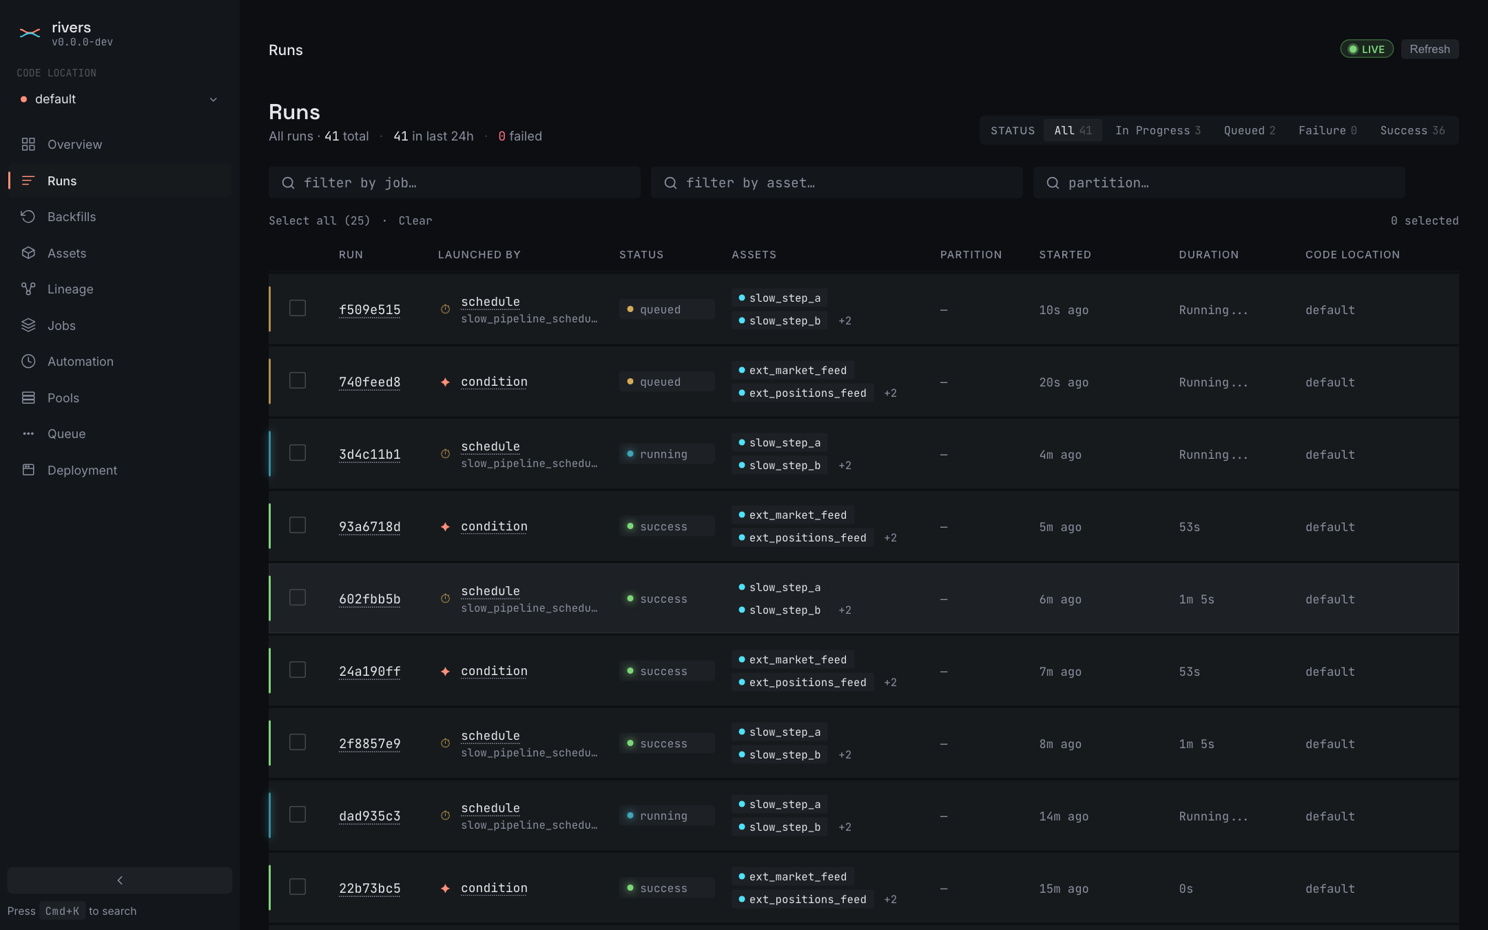Click search icon in filter by job field
The height and width of the screenshot is (930, 1488).
pyautogui.click(x=289, y=183)
